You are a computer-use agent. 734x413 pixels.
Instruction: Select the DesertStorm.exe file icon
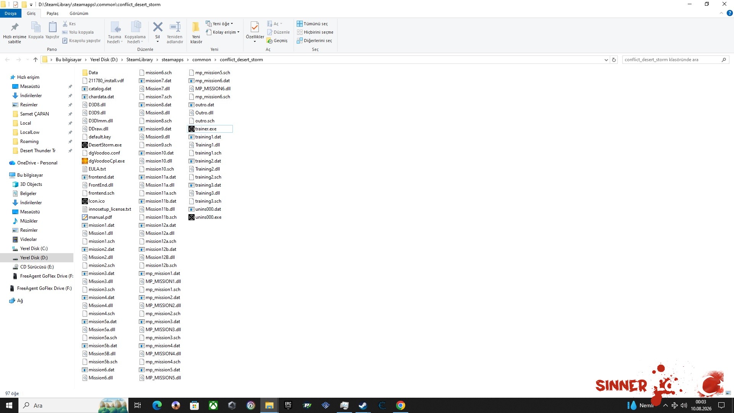(x=85, y=145)
